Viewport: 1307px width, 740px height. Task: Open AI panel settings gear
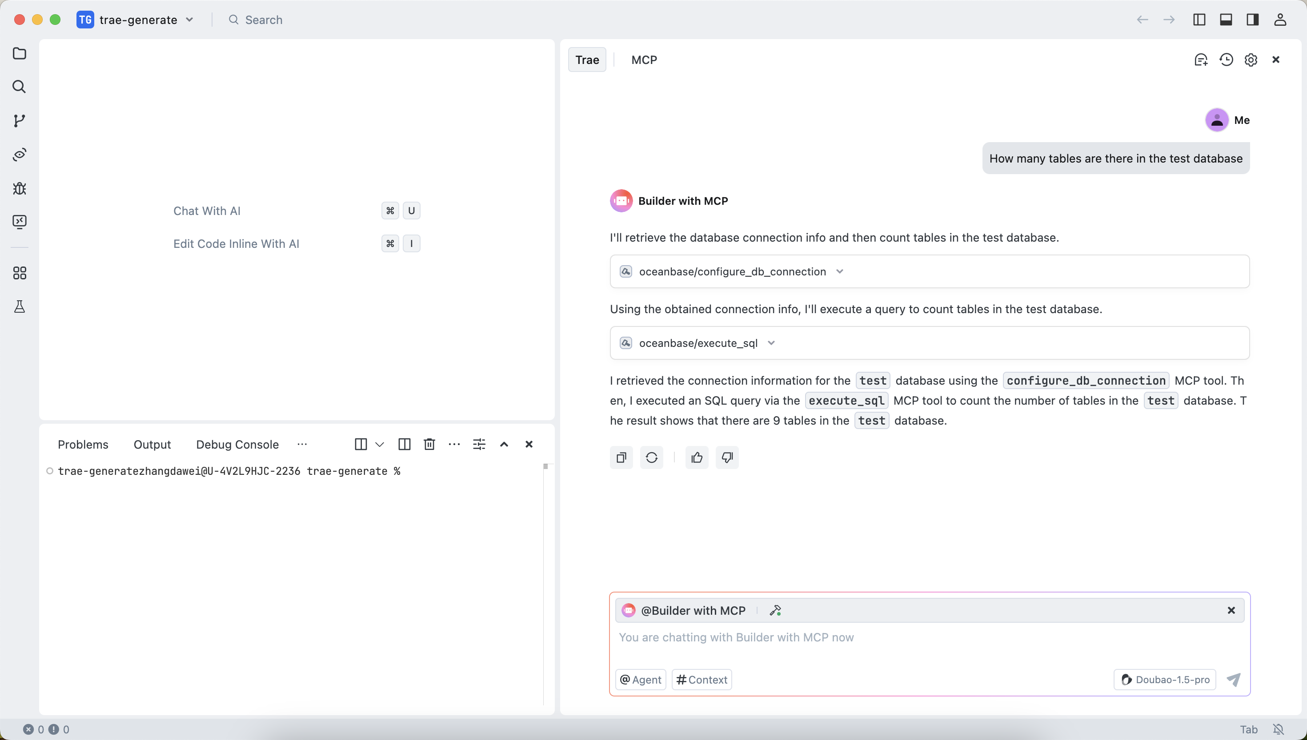pyautogui.click(x=1251, y=60)
